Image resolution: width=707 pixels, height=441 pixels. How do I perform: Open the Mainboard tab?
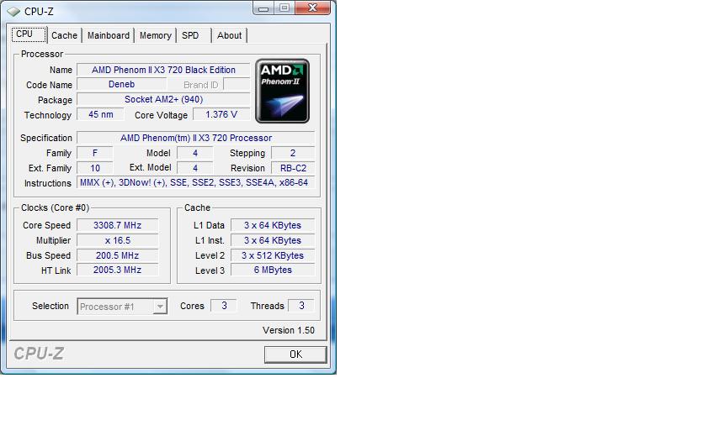coord(109,35)
